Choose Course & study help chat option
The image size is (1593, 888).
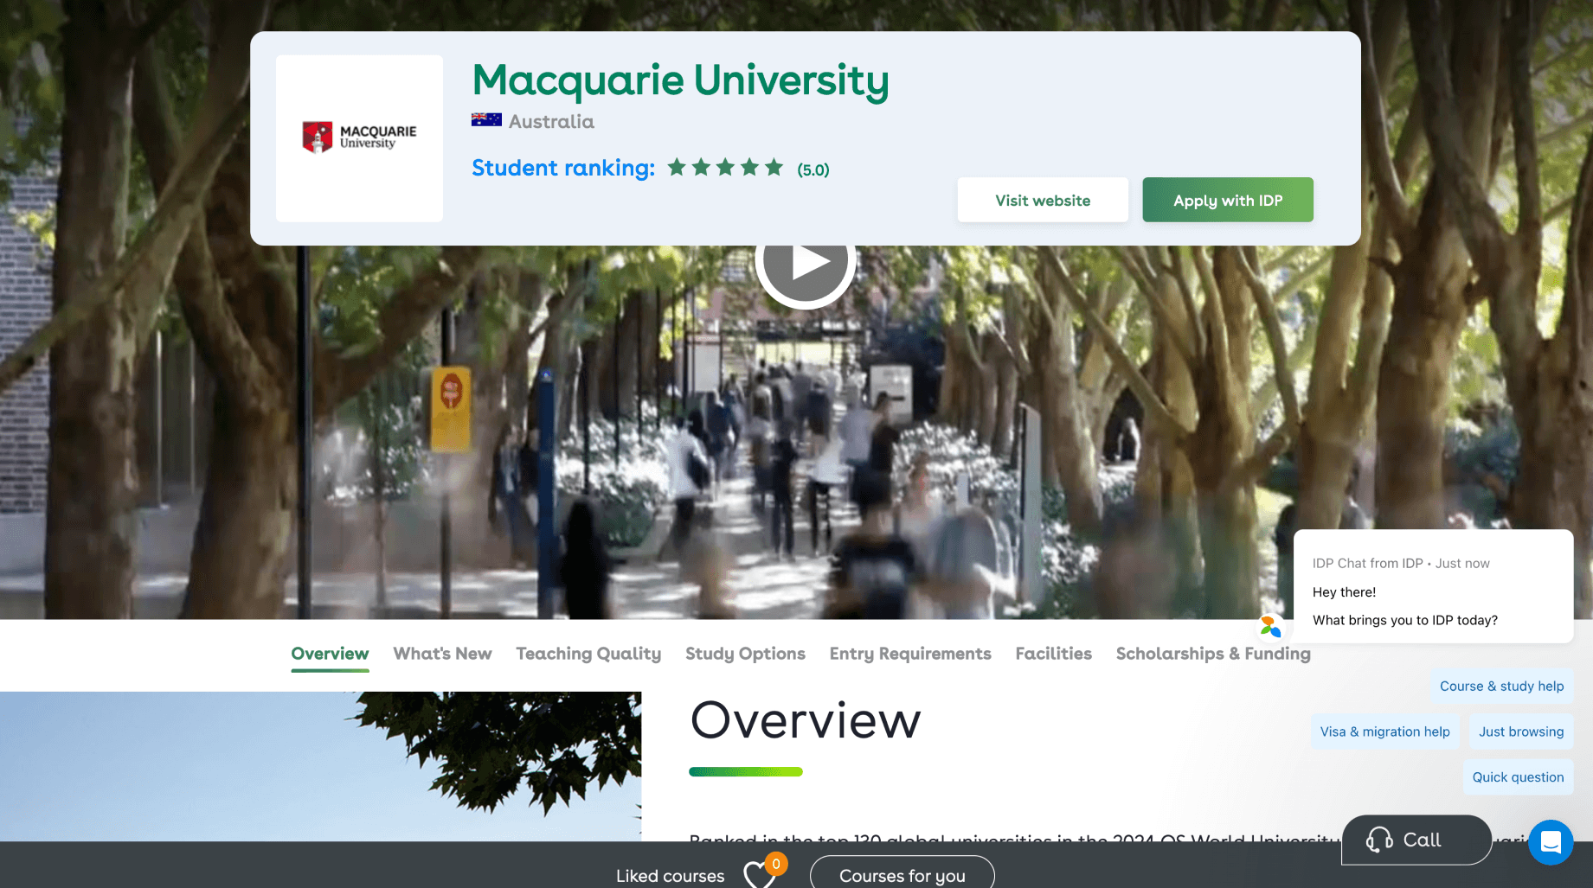pos(1501,686)
